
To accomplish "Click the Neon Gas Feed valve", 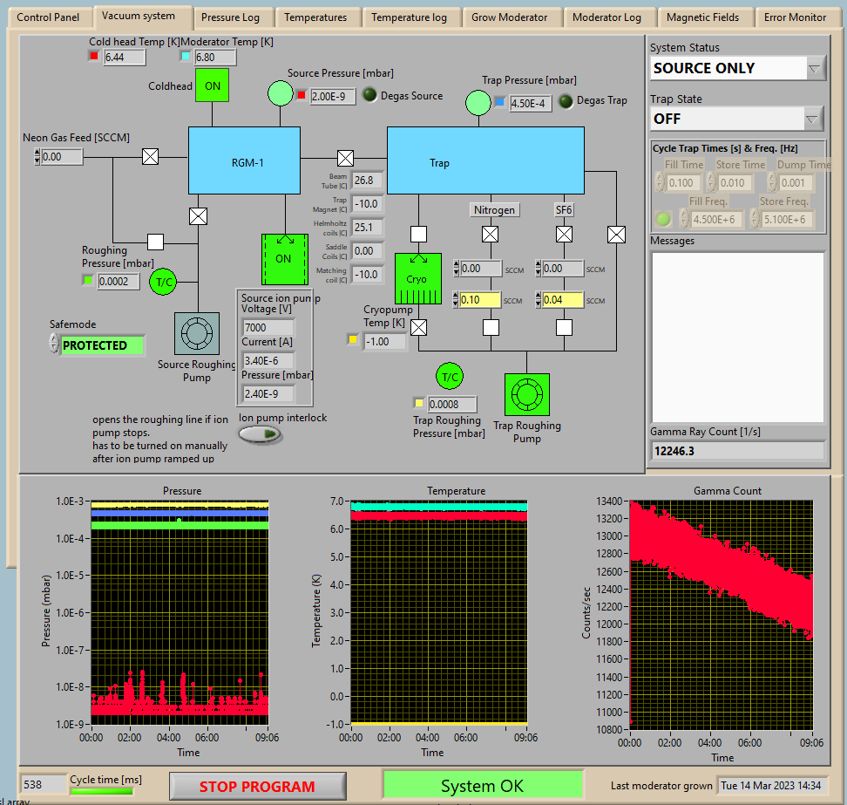I will coord(150,156).
